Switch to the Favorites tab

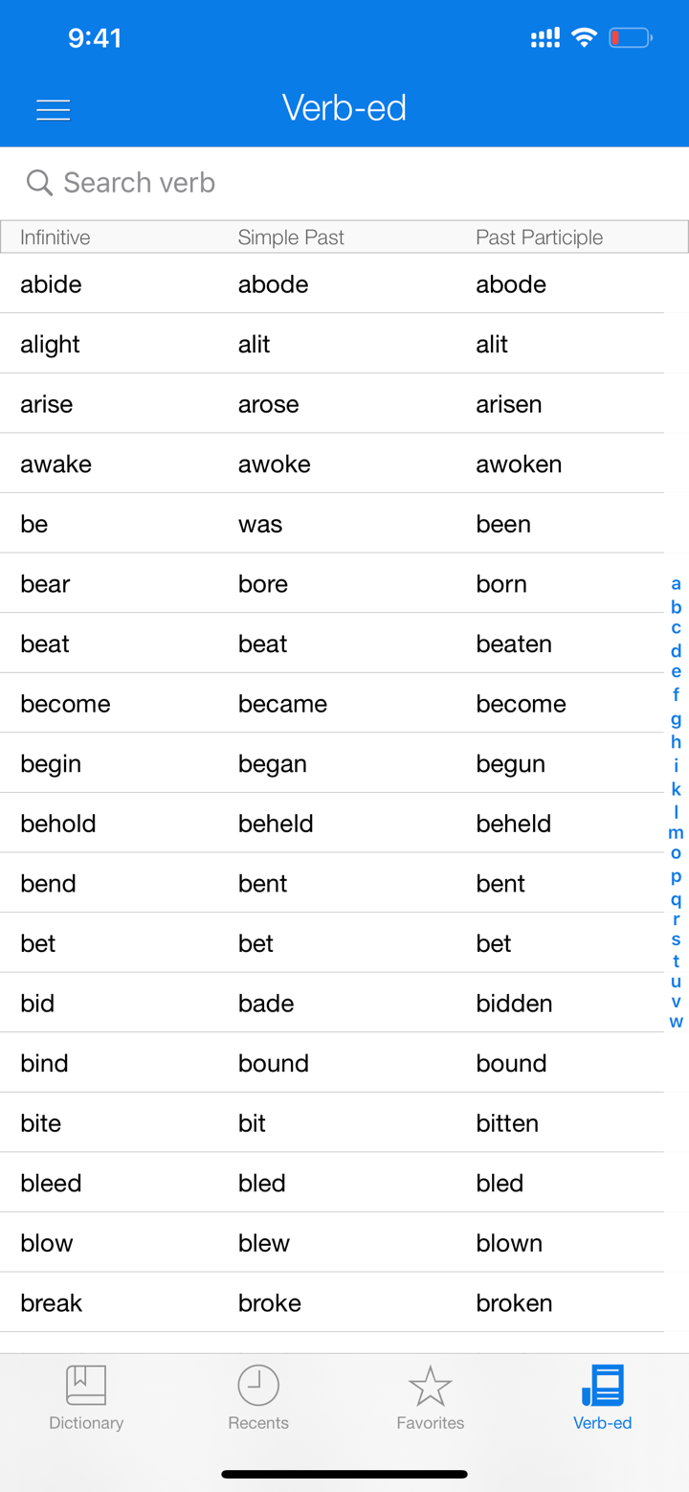430,1398
